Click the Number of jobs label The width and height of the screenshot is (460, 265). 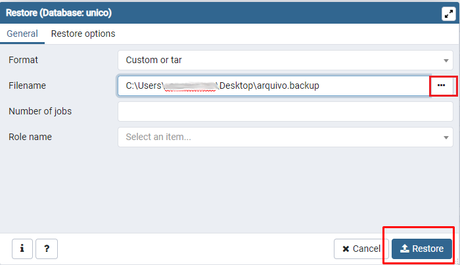(x=40, y=111)
